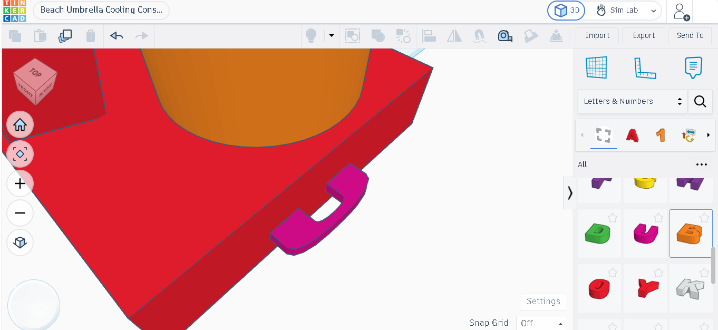Favorite the gray K shape star
The width and height of the screenshot is (718, 330).
point(704,273)
